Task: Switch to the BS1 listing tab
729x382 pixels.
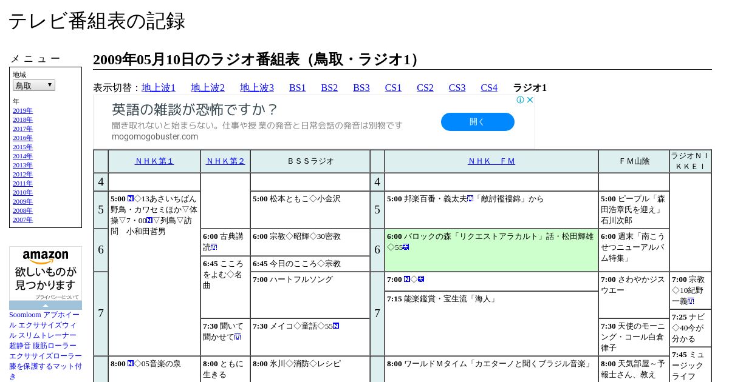Action: (298, 88)
